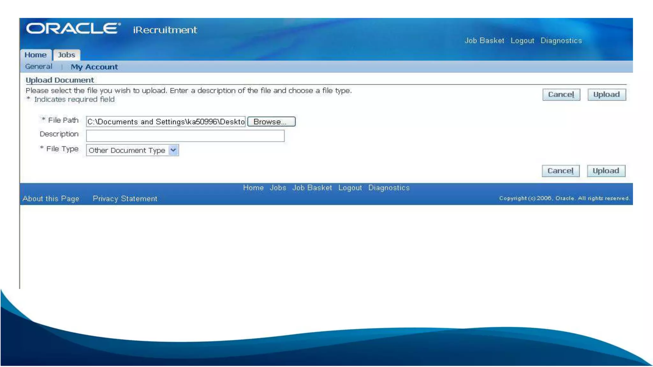Click the Browse... button
The image size is (653, 367).
coord(271,122)
